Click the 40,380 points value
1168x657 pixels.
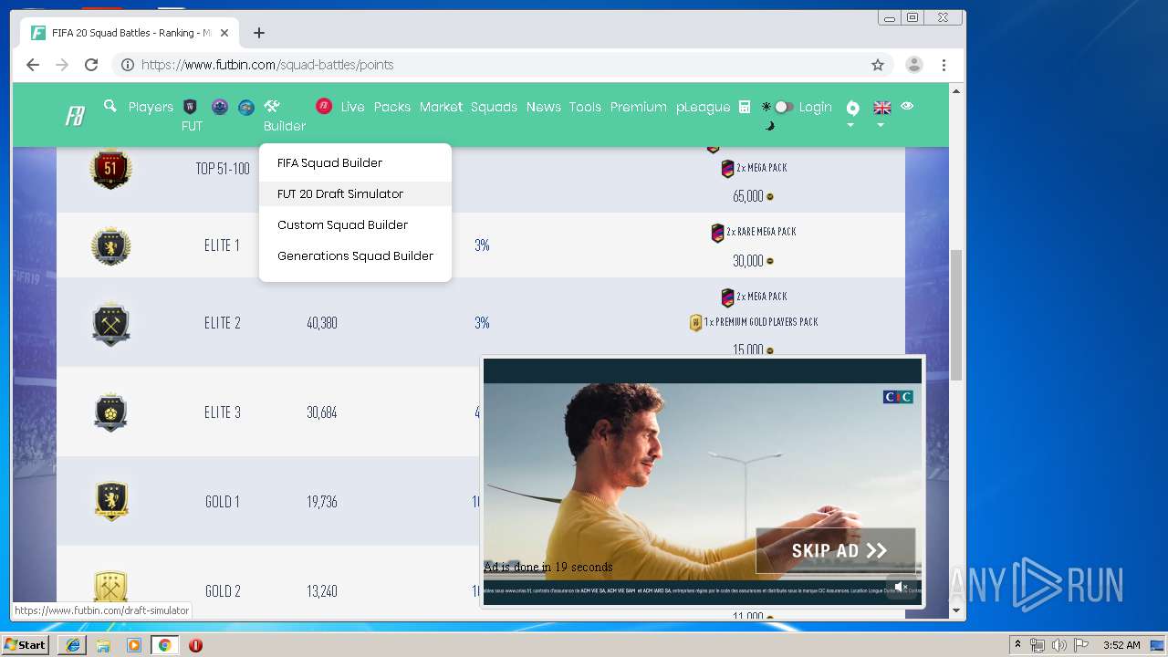(322, 323)
